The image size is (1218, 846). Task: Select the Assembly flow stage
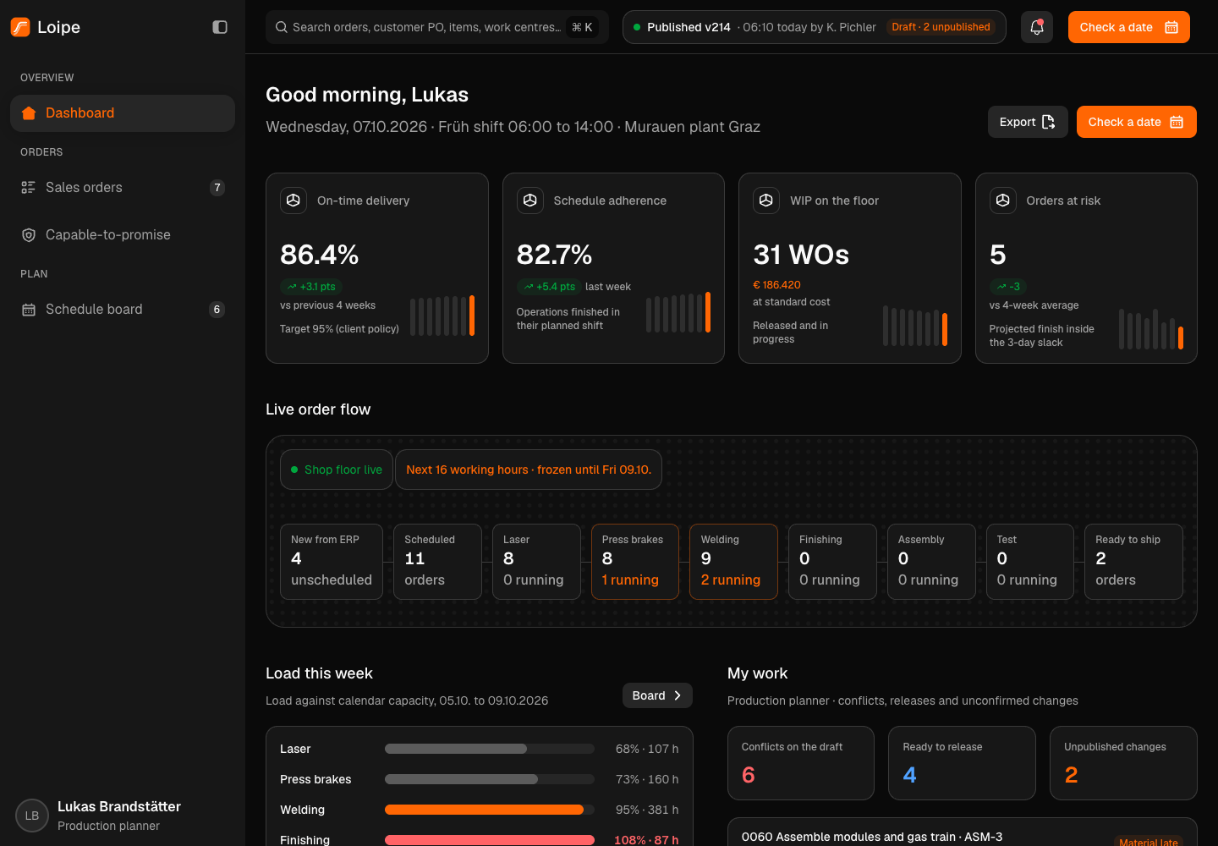931,562
